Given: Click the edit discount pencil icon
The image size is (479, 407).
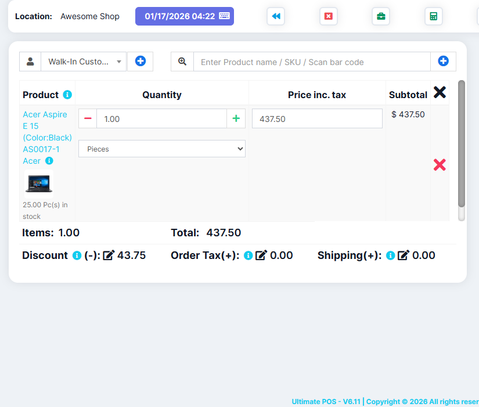Looking at the screenshot, I should pos(109,255).
